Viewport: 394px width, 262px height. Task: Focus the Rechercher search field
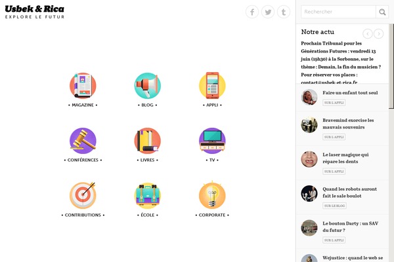[338, 12]
